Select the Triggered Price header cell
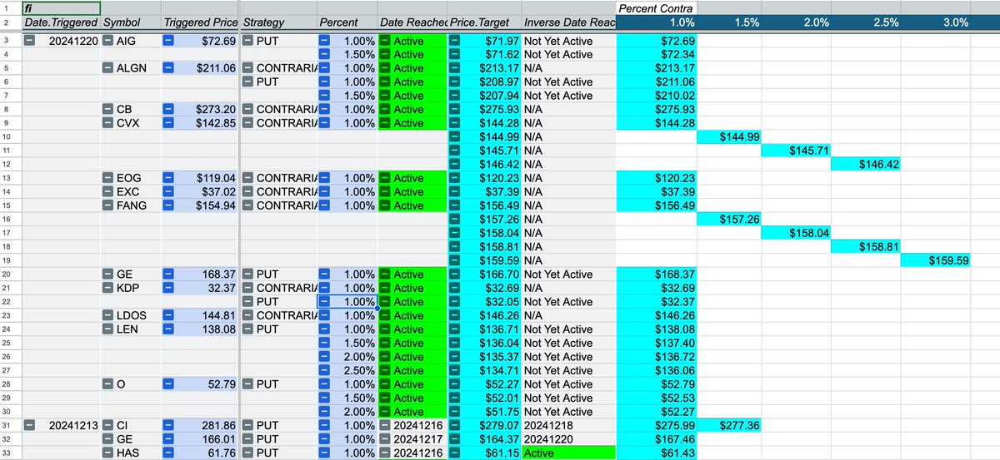Image resolution: width=1000 pixels, height=460 pixels. 199,22
